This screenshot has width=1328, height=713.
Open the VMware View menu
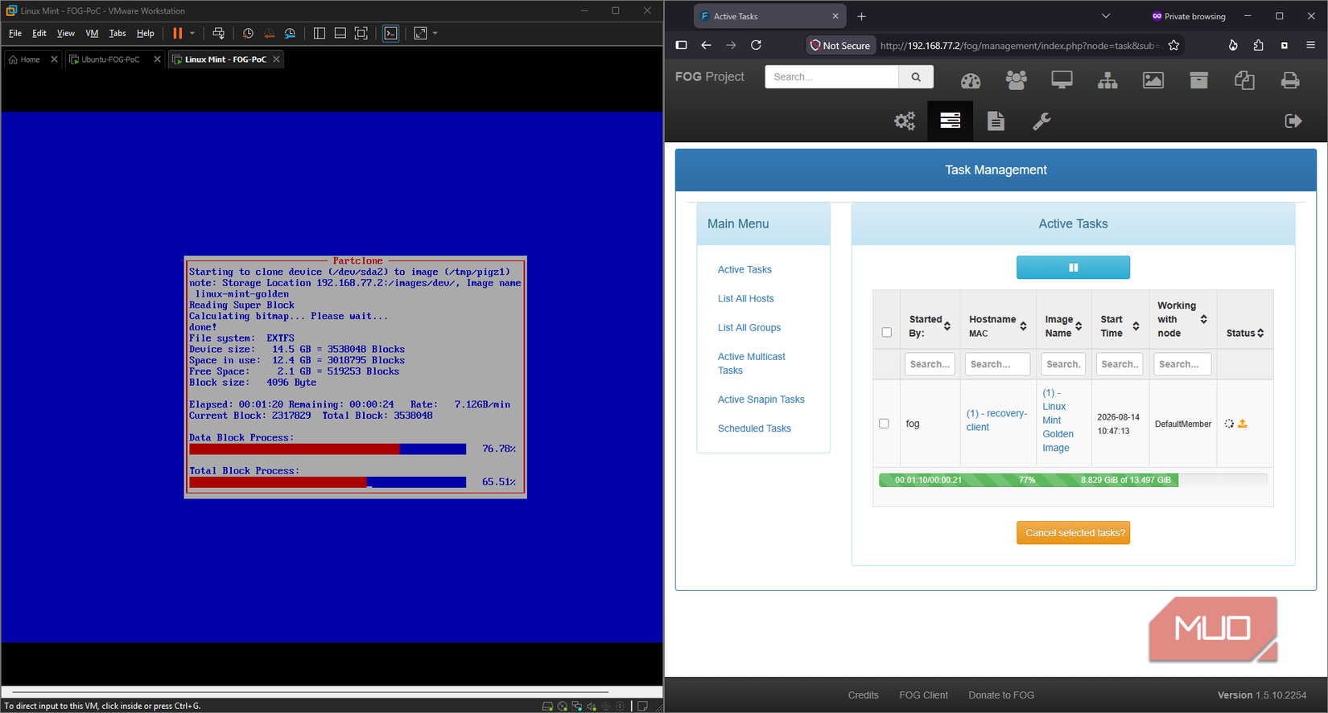pos(66,33)
